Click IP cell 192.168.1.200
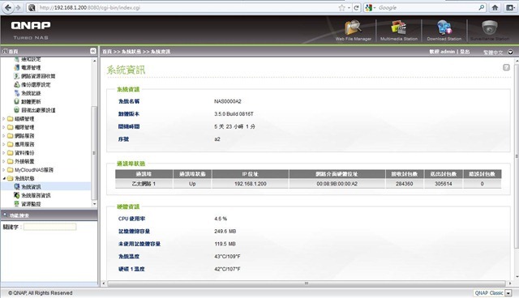The image size is (519, 298). click(251, 184)
